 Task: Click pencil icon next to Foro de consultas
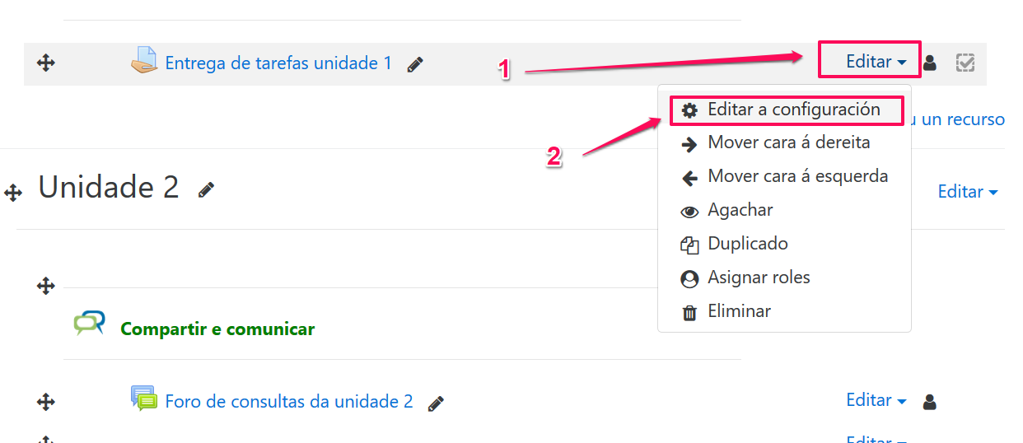[437, 403]
